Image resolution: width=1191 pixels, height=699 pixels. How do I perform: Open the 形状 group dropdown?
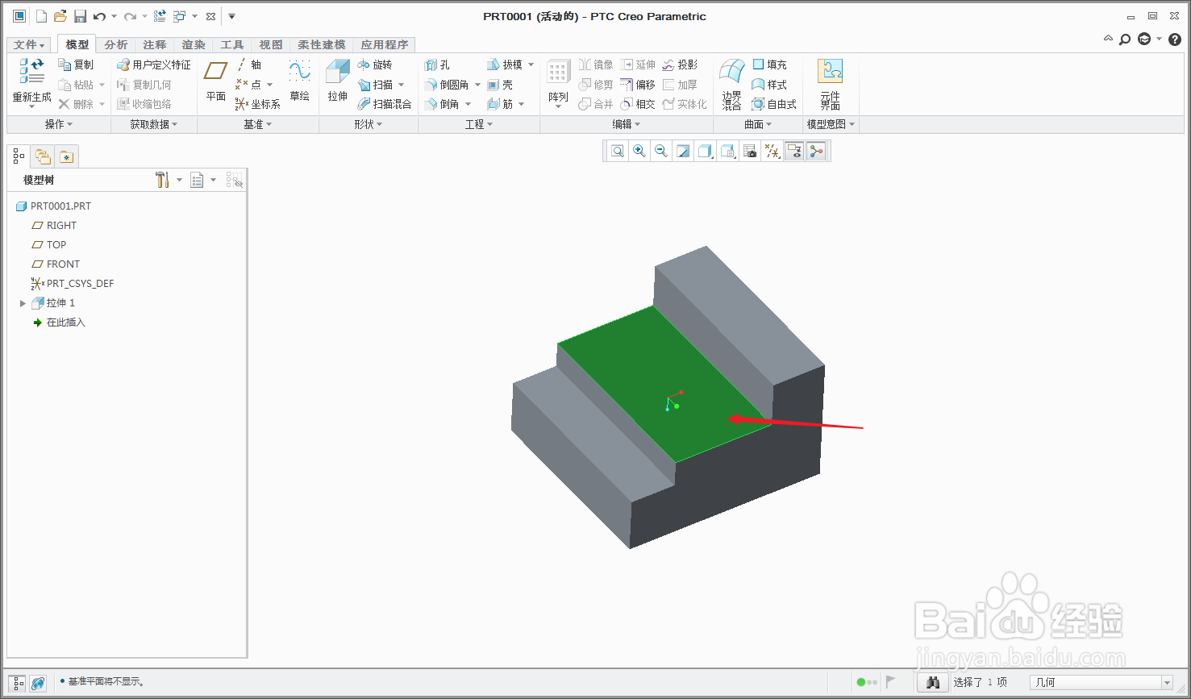click(x=369, y=124)
